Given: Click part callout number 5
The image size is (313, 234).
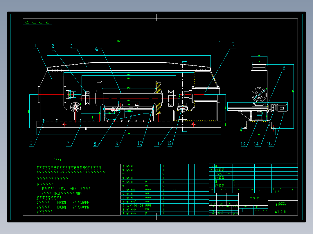Looking at the screenshot, I should (233, 44).
